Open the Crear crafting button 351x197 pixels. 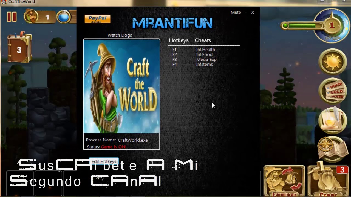328,180
